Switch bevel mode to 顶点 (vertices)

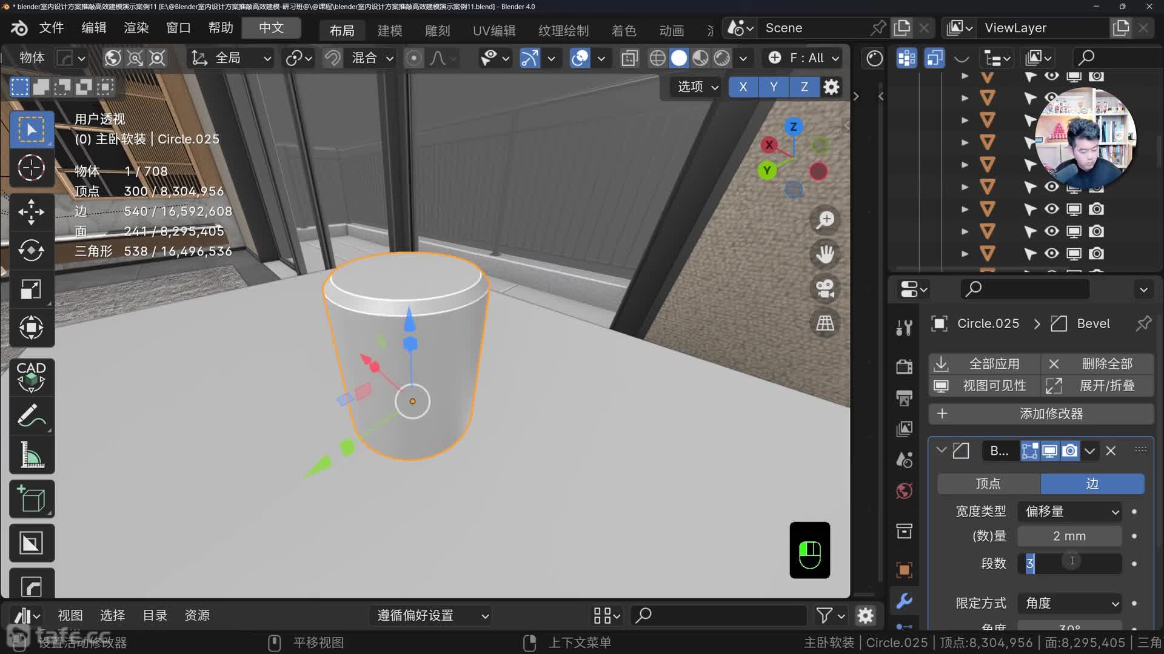pyautogui.click(x=988, y=483)
